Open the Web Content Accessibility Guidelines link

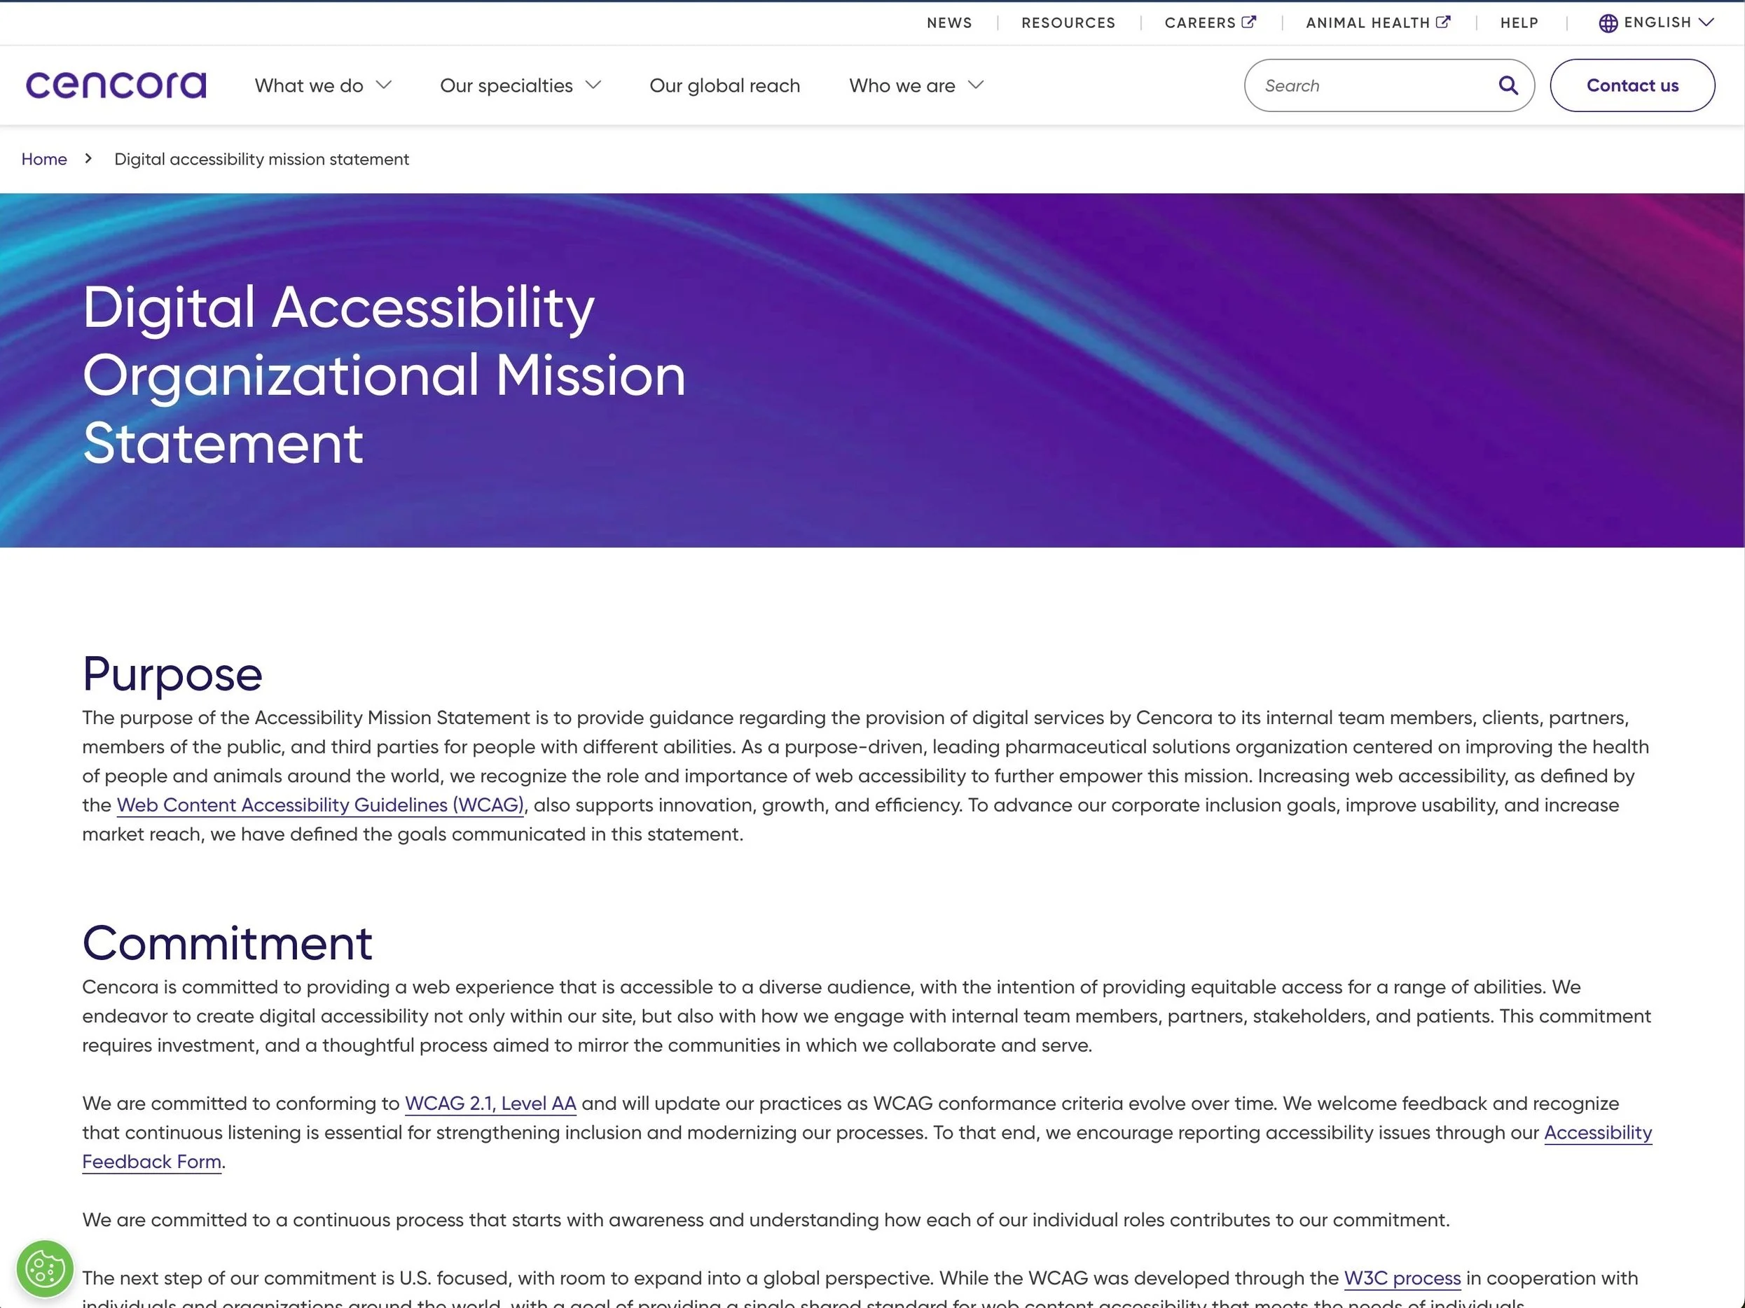[x=320, y=805]
